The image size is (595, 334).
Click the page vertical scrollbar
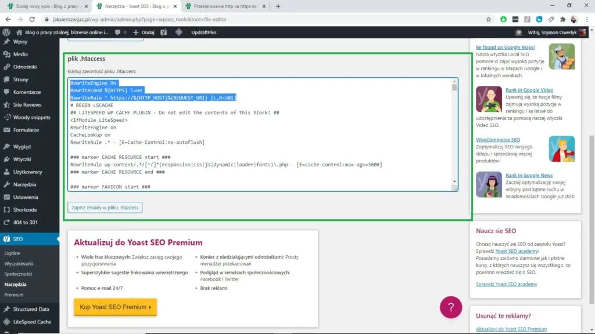click(x=592, y=220)
